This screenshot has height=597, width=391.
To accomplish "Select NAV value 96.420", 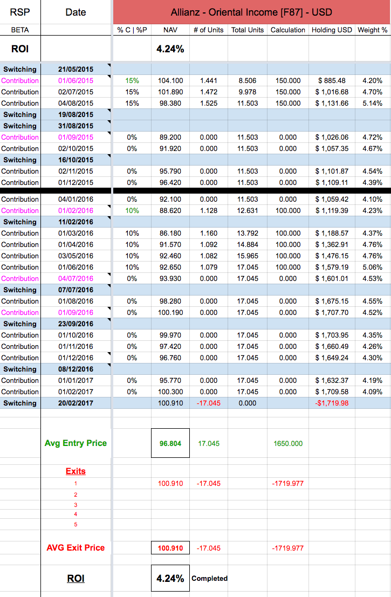I will click(x=170, y=183).
